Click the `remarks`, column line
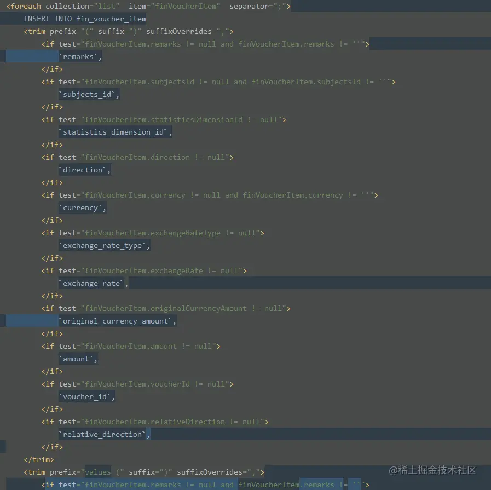The image size is (491, 490). click(80, 57)
